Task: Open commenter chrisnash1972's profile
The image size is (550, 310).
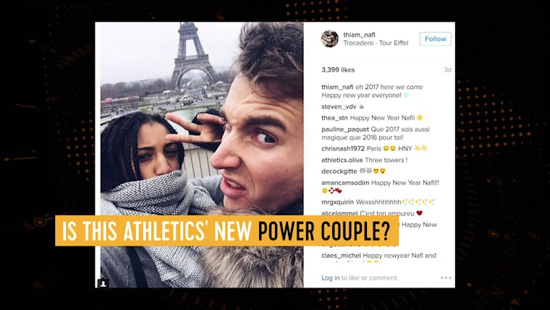Action: point(343,148)
